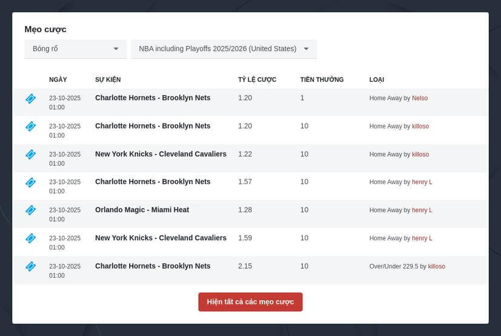This screenshot has width=501, height=336.
Task: Click ticket icon beside the 1.59 odds tip
Action: coord(30,238)
